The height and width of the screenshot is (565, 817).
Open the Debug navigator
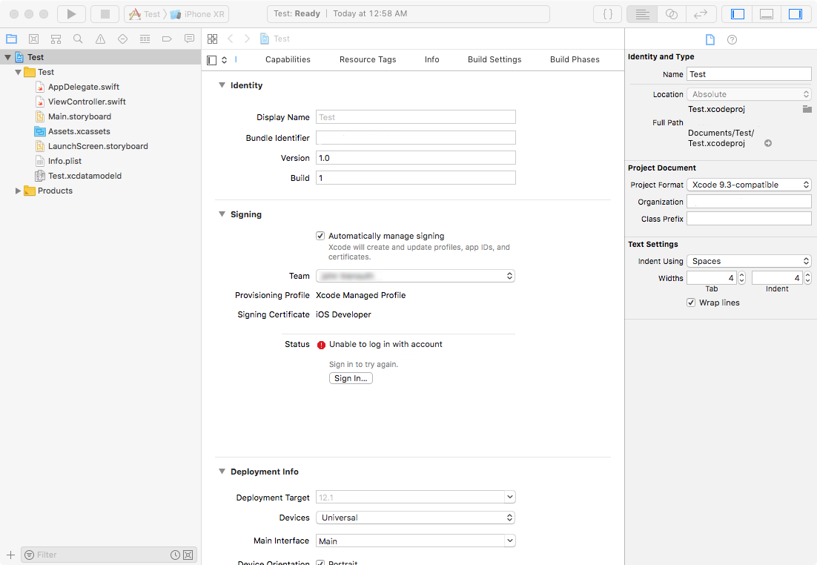tap(145, 39)
